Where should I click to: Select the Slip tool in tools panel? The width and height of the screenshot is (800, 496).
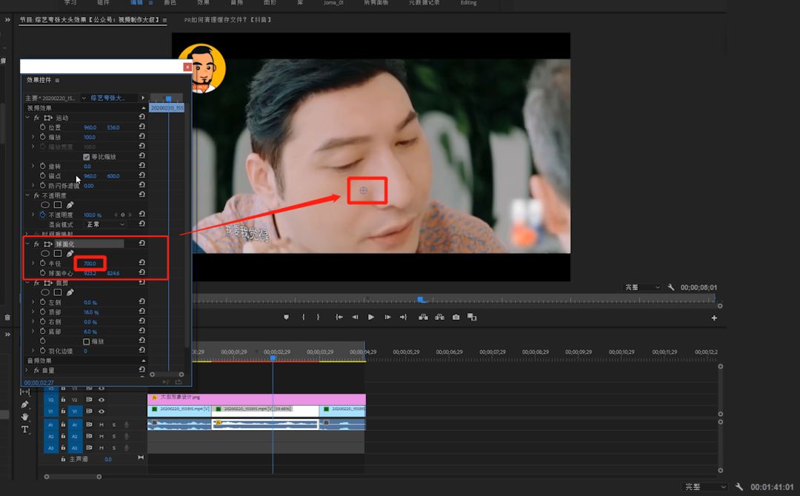coord(24,392)
